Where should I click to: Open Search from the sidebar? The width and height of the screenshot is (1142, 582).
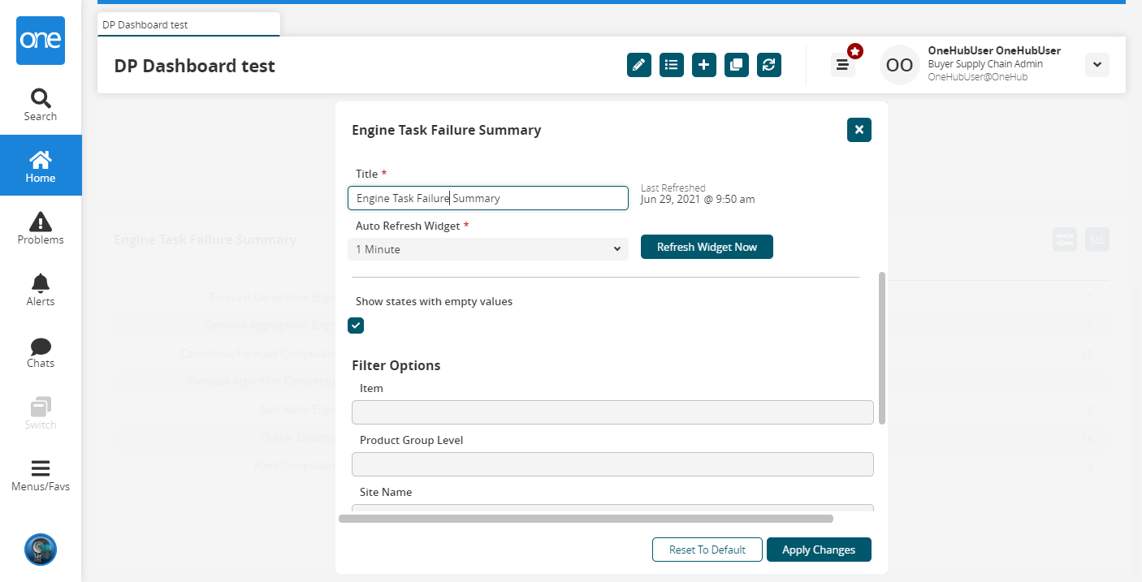(41, 105)
